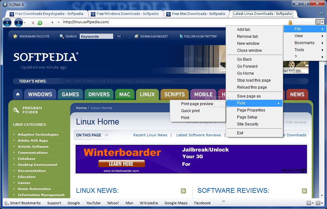
Task: Open the NEWS category tab on Softpedia
Action: 297,94
